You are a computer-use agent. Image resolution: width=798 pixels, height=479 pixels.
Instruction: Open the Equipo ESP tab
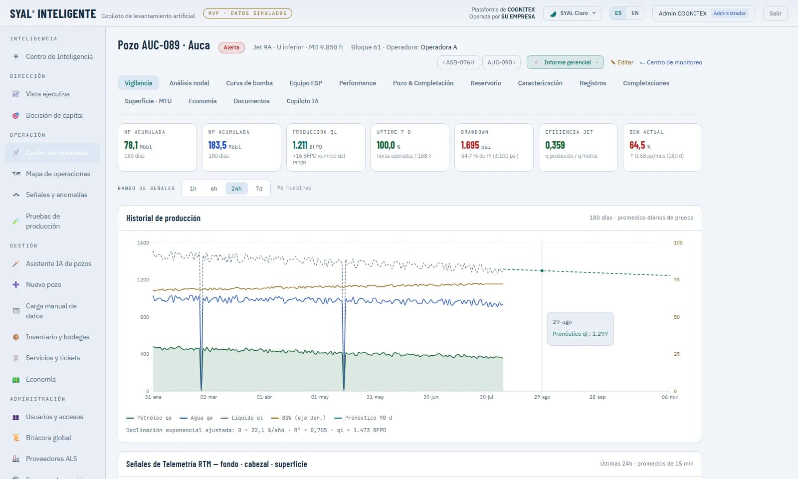tap(306, 83)
